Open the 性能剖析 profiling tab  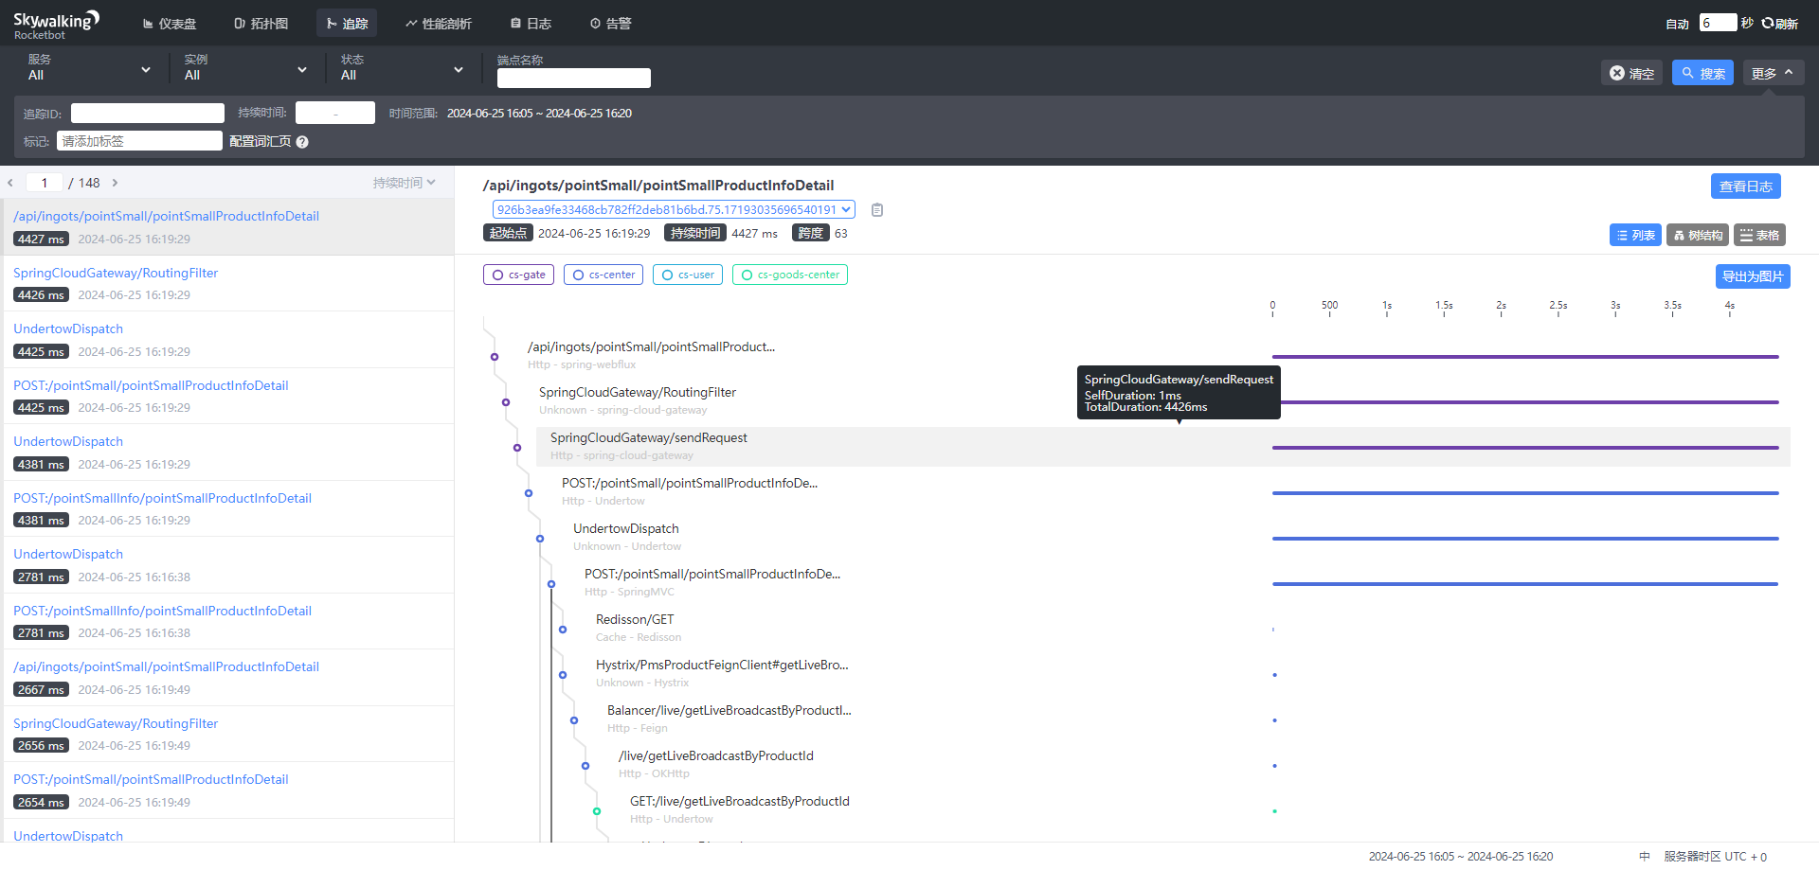[439, 24]
